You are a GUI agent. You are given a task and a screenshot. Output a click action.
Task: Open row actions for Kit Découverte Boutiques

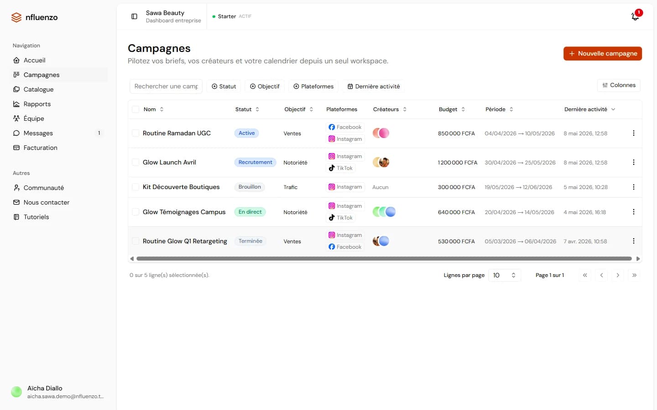pos(633,187)
